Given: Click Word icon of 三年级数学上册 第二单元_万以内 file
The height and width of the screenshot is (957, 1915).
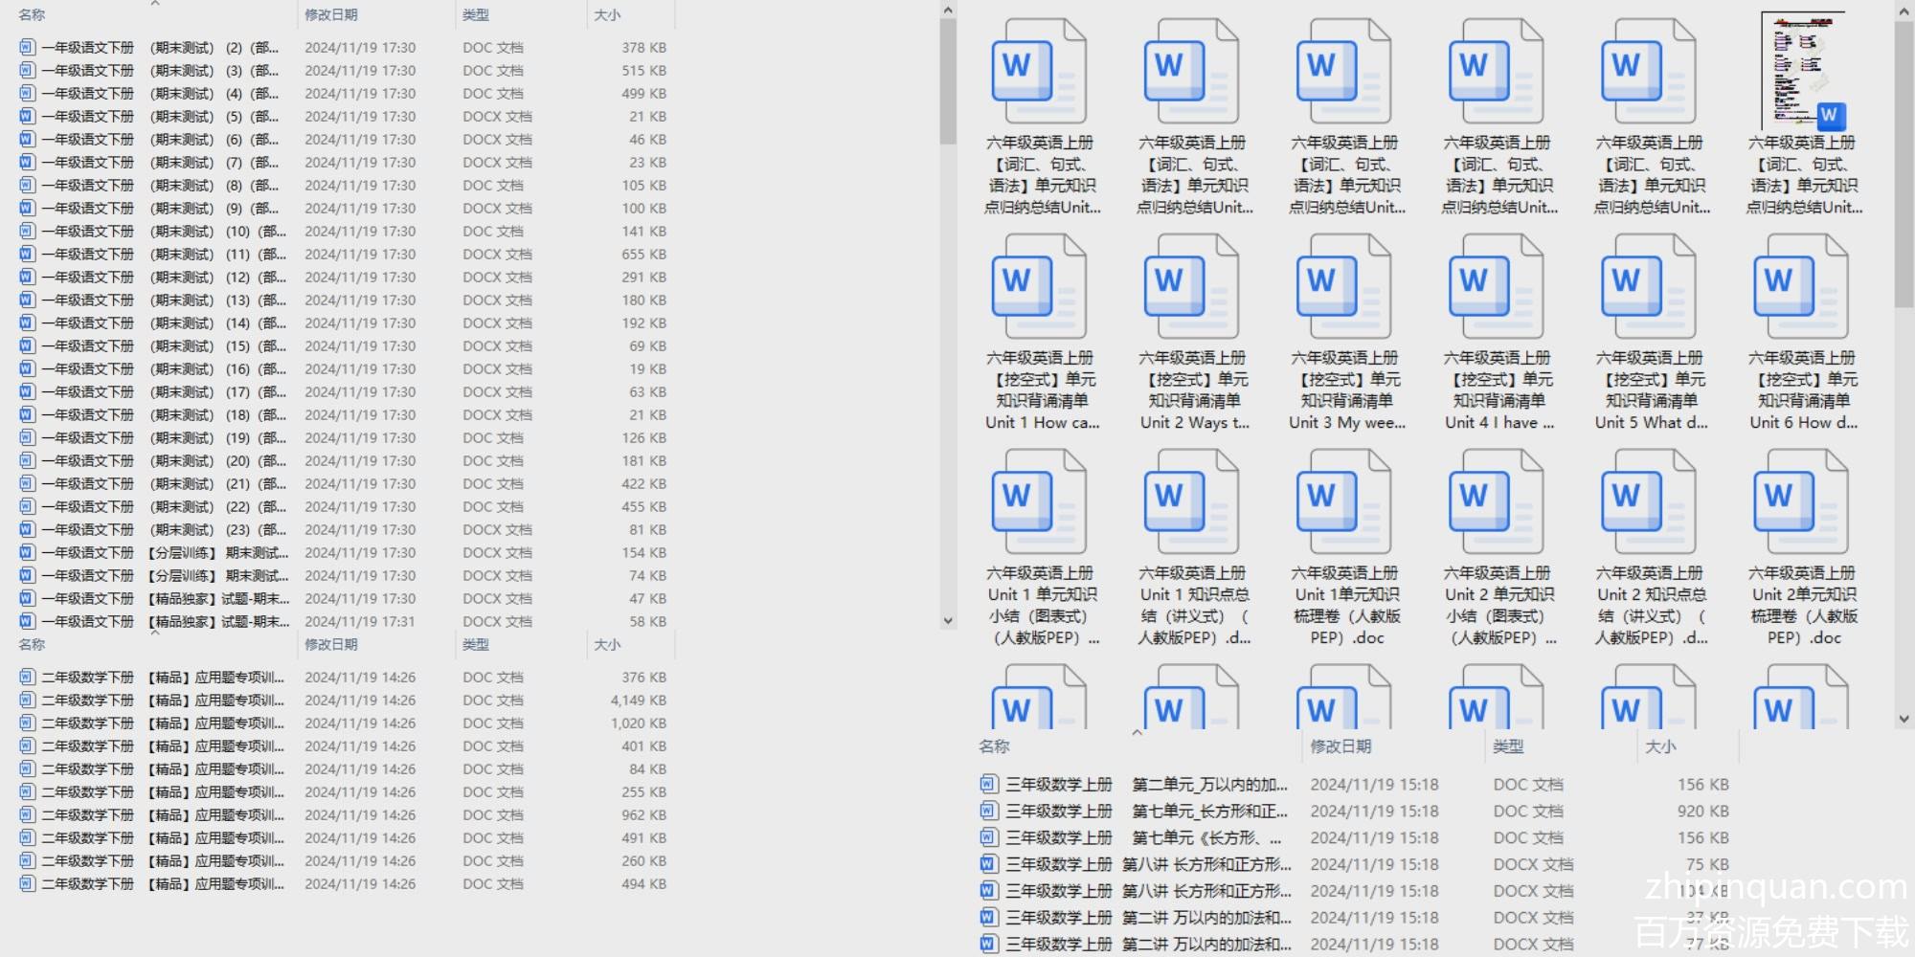Looking at the screenshot, I should coord(989,784).
